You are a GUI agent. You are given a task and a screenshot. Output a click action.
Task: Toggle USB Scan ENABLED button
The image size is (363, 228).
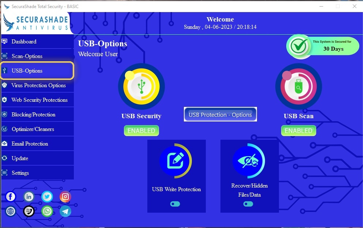(x=299, y=131)
